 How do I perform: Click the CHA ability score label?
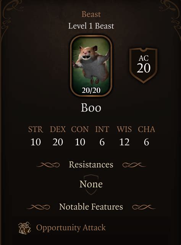coord(147,130)
